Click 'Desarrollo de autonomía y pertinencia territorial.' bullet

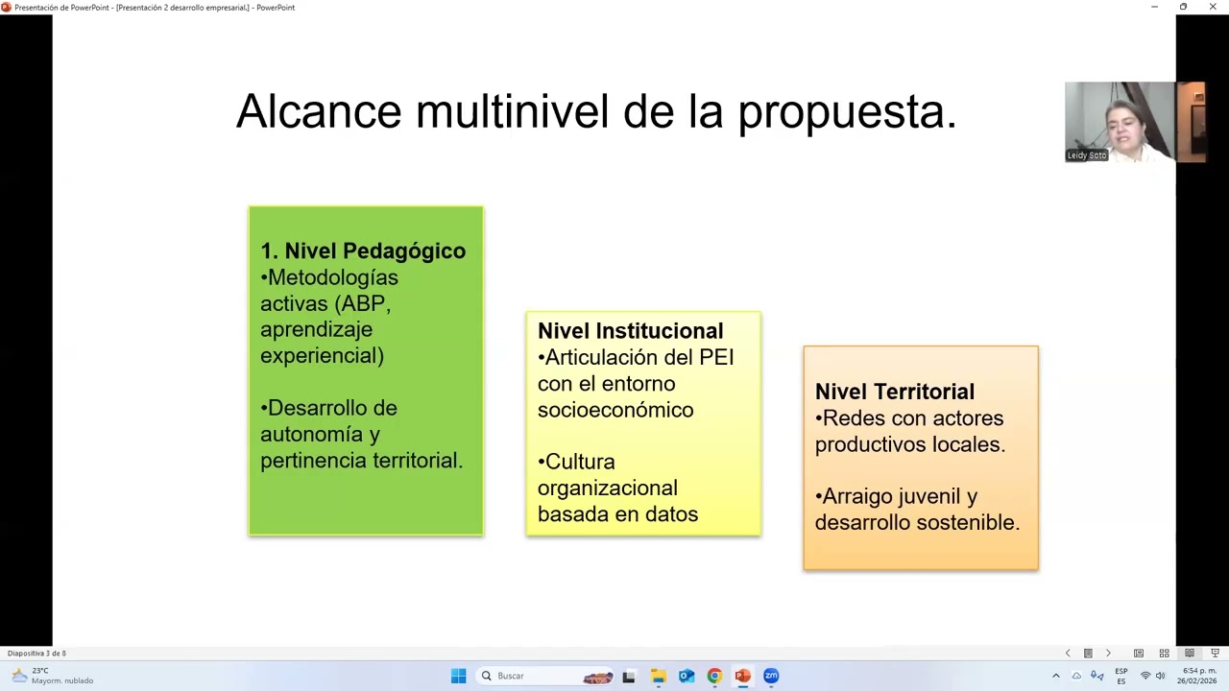[x=361, y=434]
